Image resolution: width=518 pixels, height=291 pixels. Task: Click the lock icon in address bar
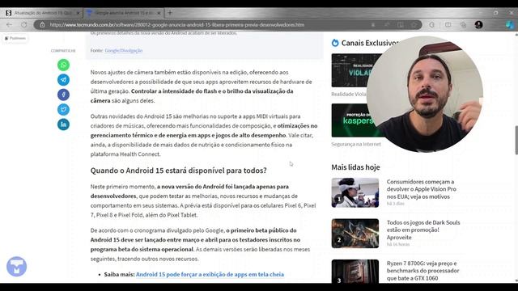pyautogui.click(x=42, y=25)
